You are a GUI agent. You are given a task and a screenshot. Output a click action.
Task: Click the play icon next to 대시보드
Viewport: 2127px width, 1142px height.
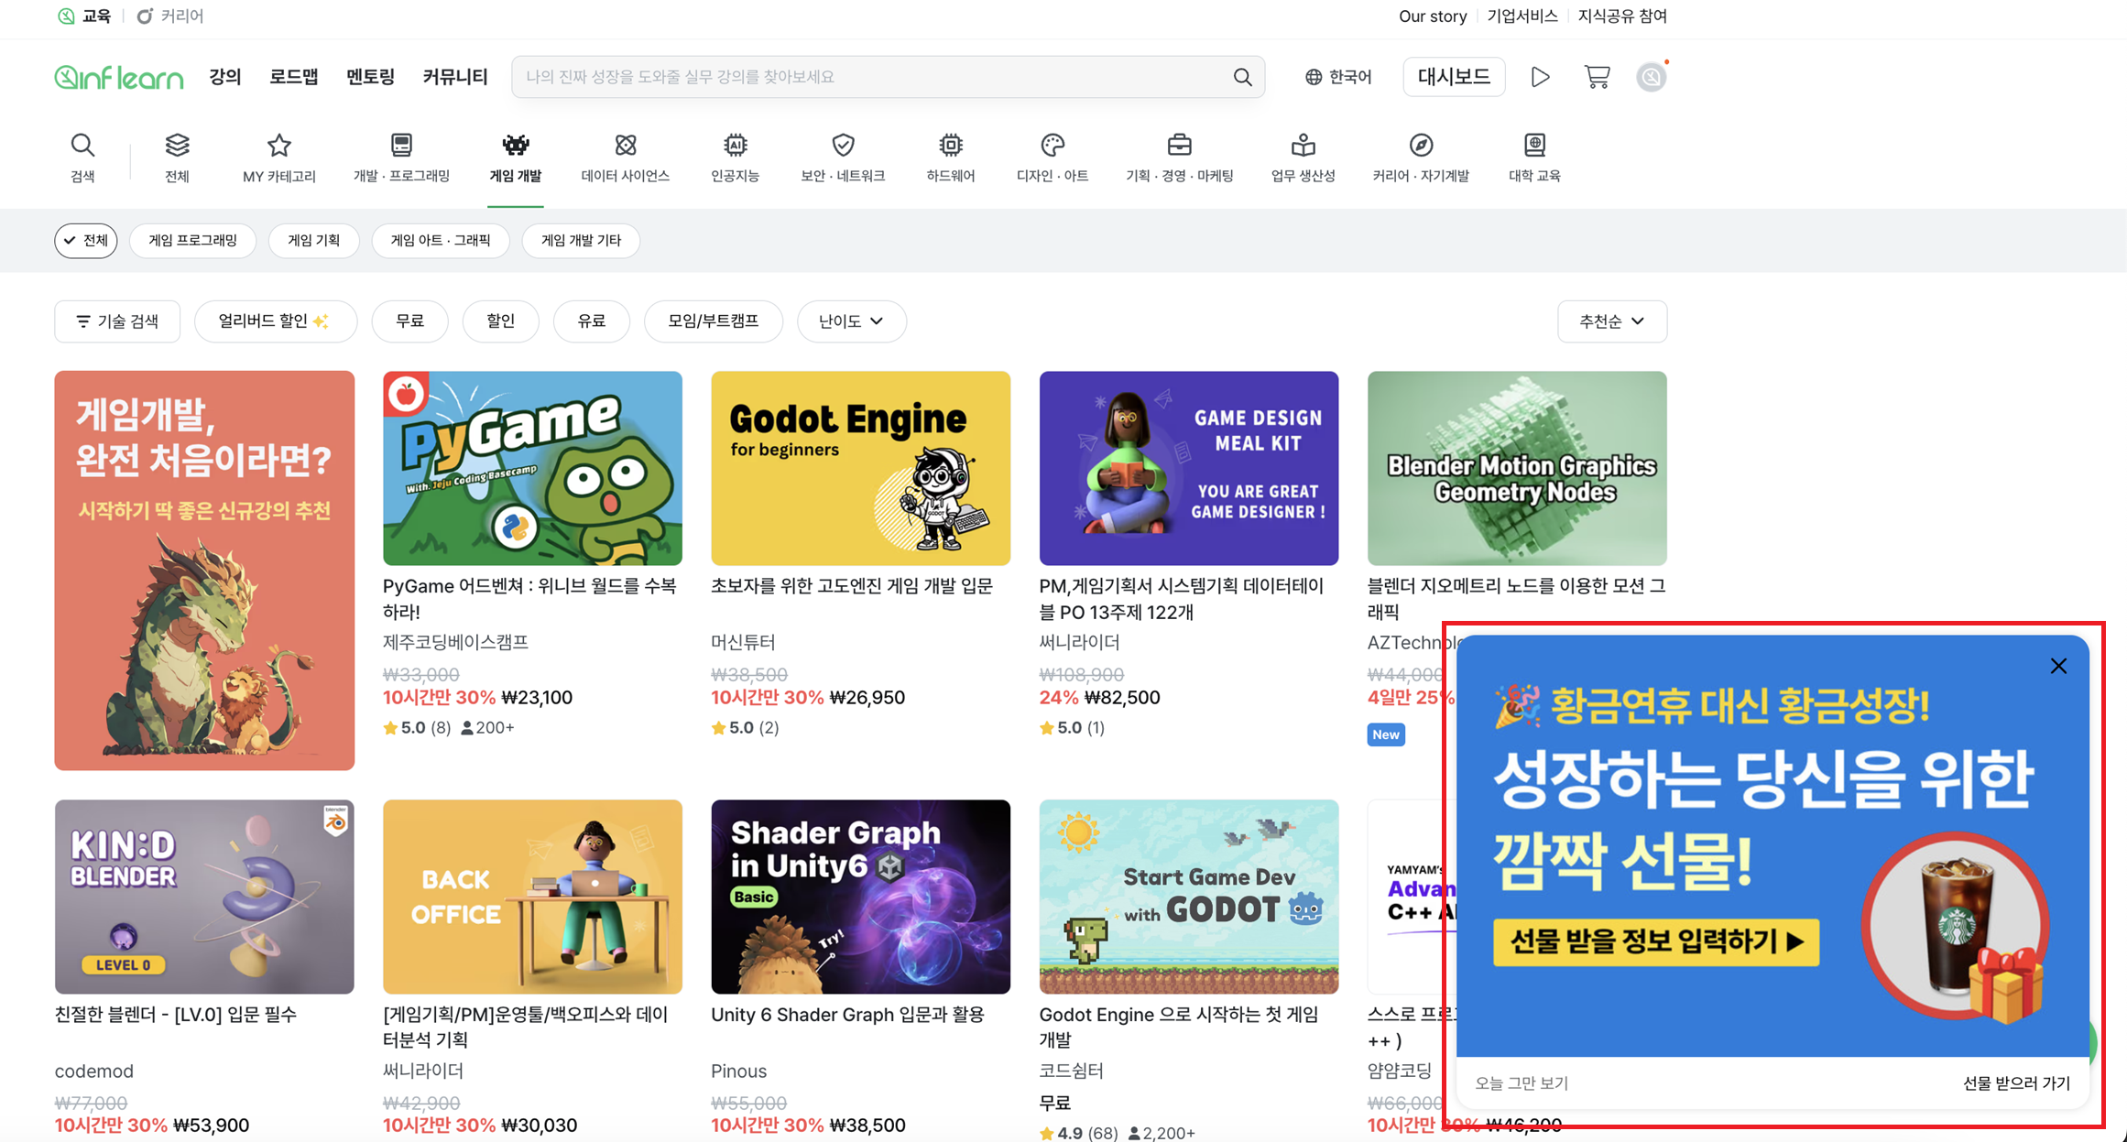click(1540, 77)
